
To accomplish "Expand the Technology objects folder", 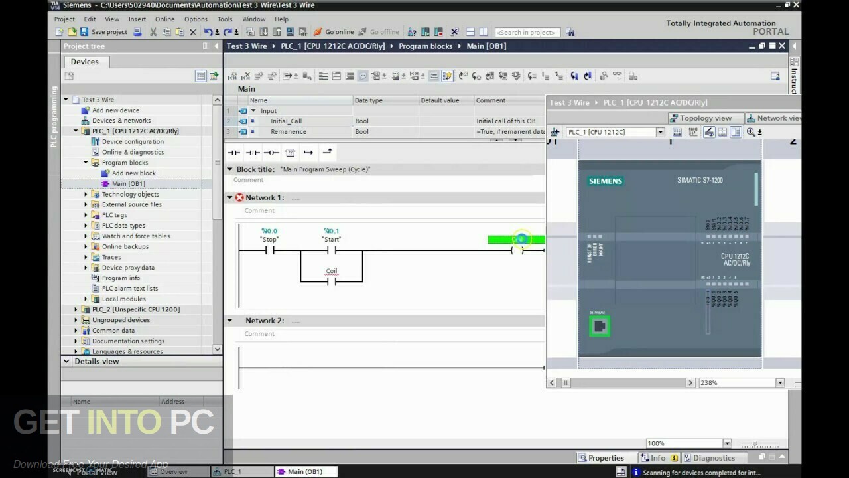I will click(86, 194).
